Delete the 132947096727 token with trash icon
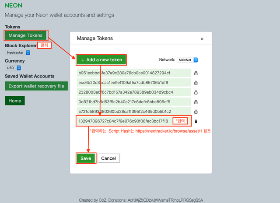Viewport: 280px width, 203px height. click(x=196, y=121)
